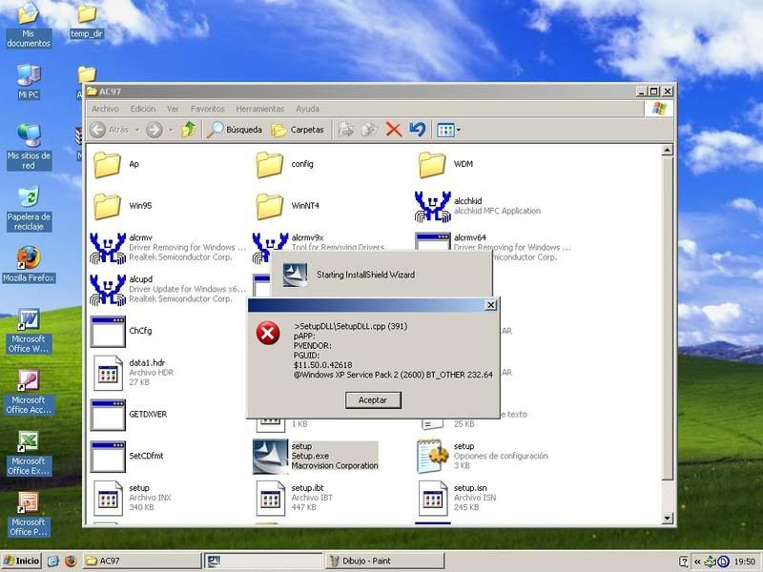Open the Edición menu
The width and height of the screenshot is (763, 572).
coord(142,109)
